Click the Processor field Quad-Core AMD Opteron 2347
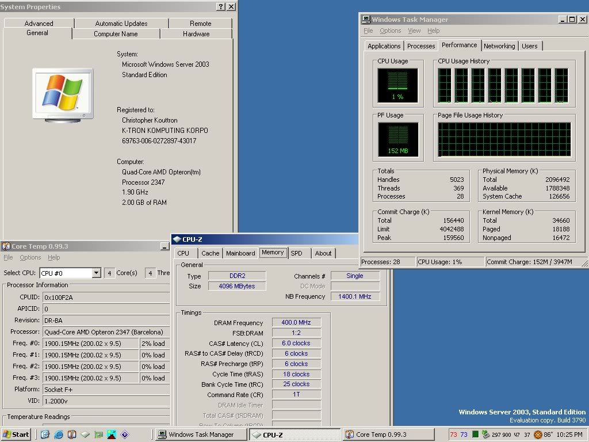Viewport: 589px width, 442px height. click(106, 332)
